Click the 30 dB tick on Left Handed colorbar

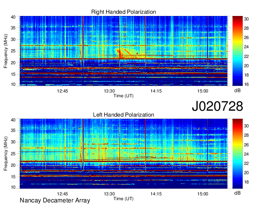[x=246, y=126]
